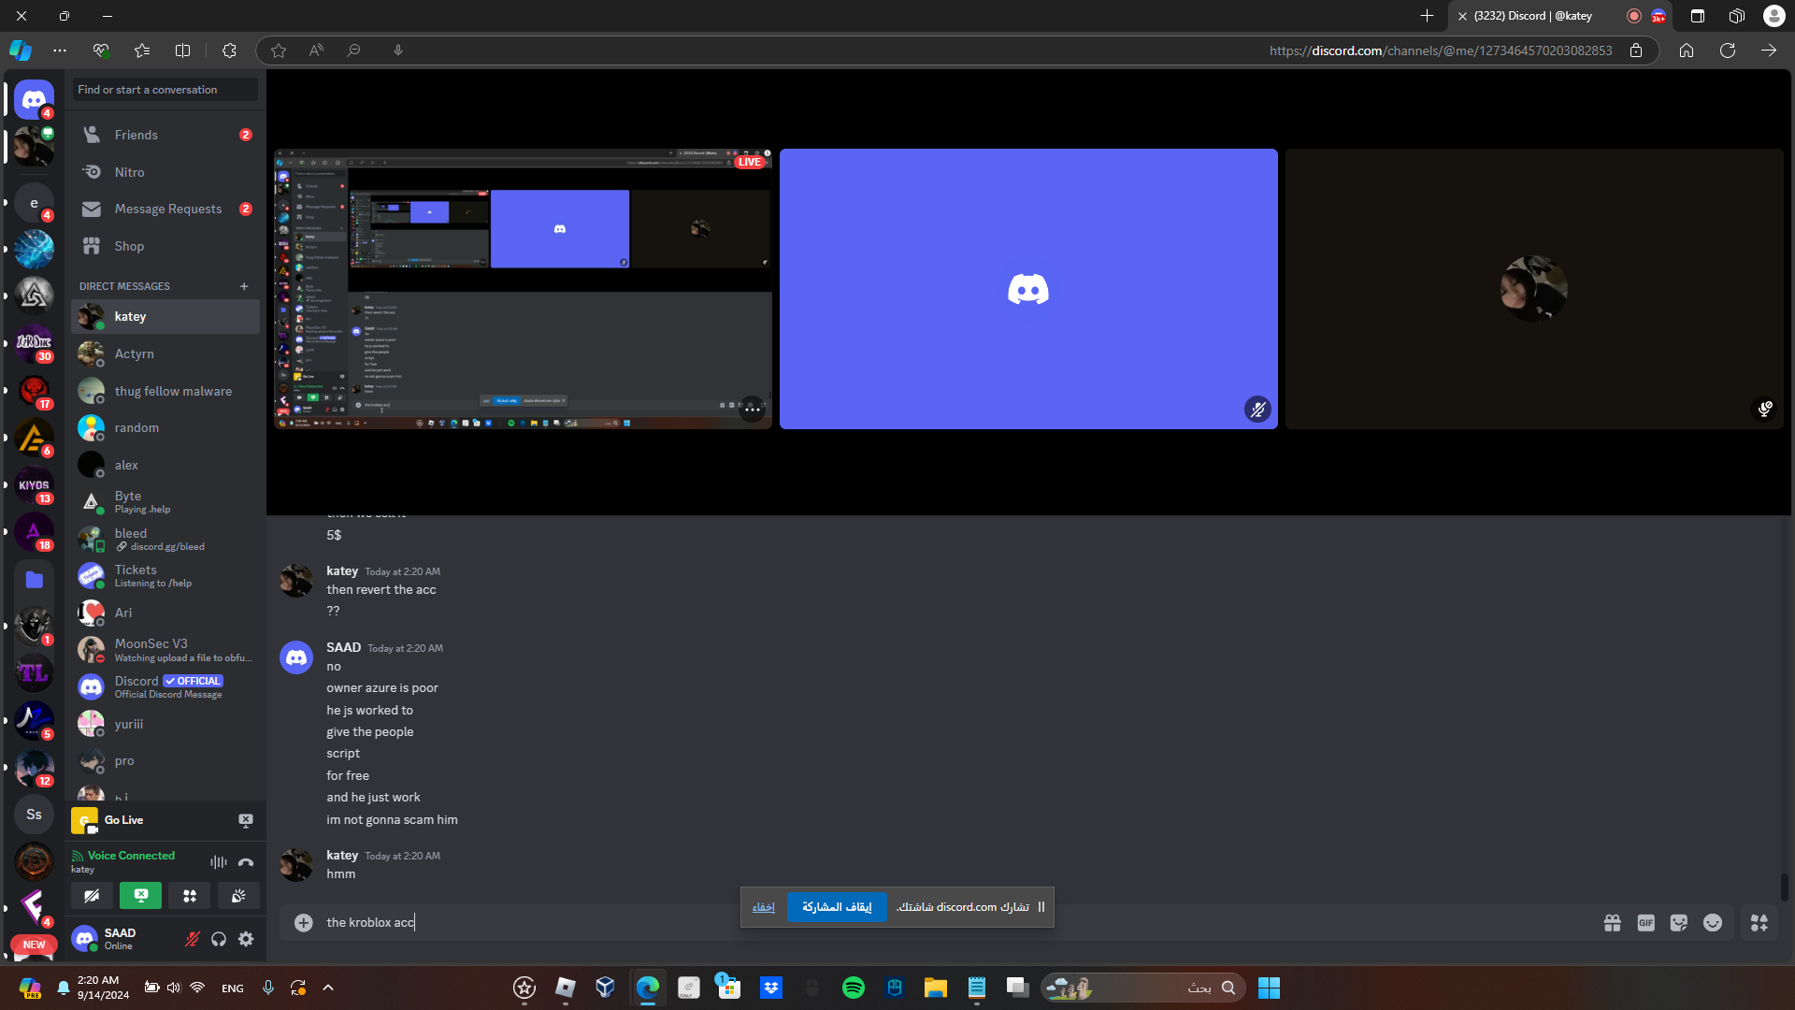1795x1010 pixels.
Task: Hide the screen sharing notification bar
Action: [764, 907]
